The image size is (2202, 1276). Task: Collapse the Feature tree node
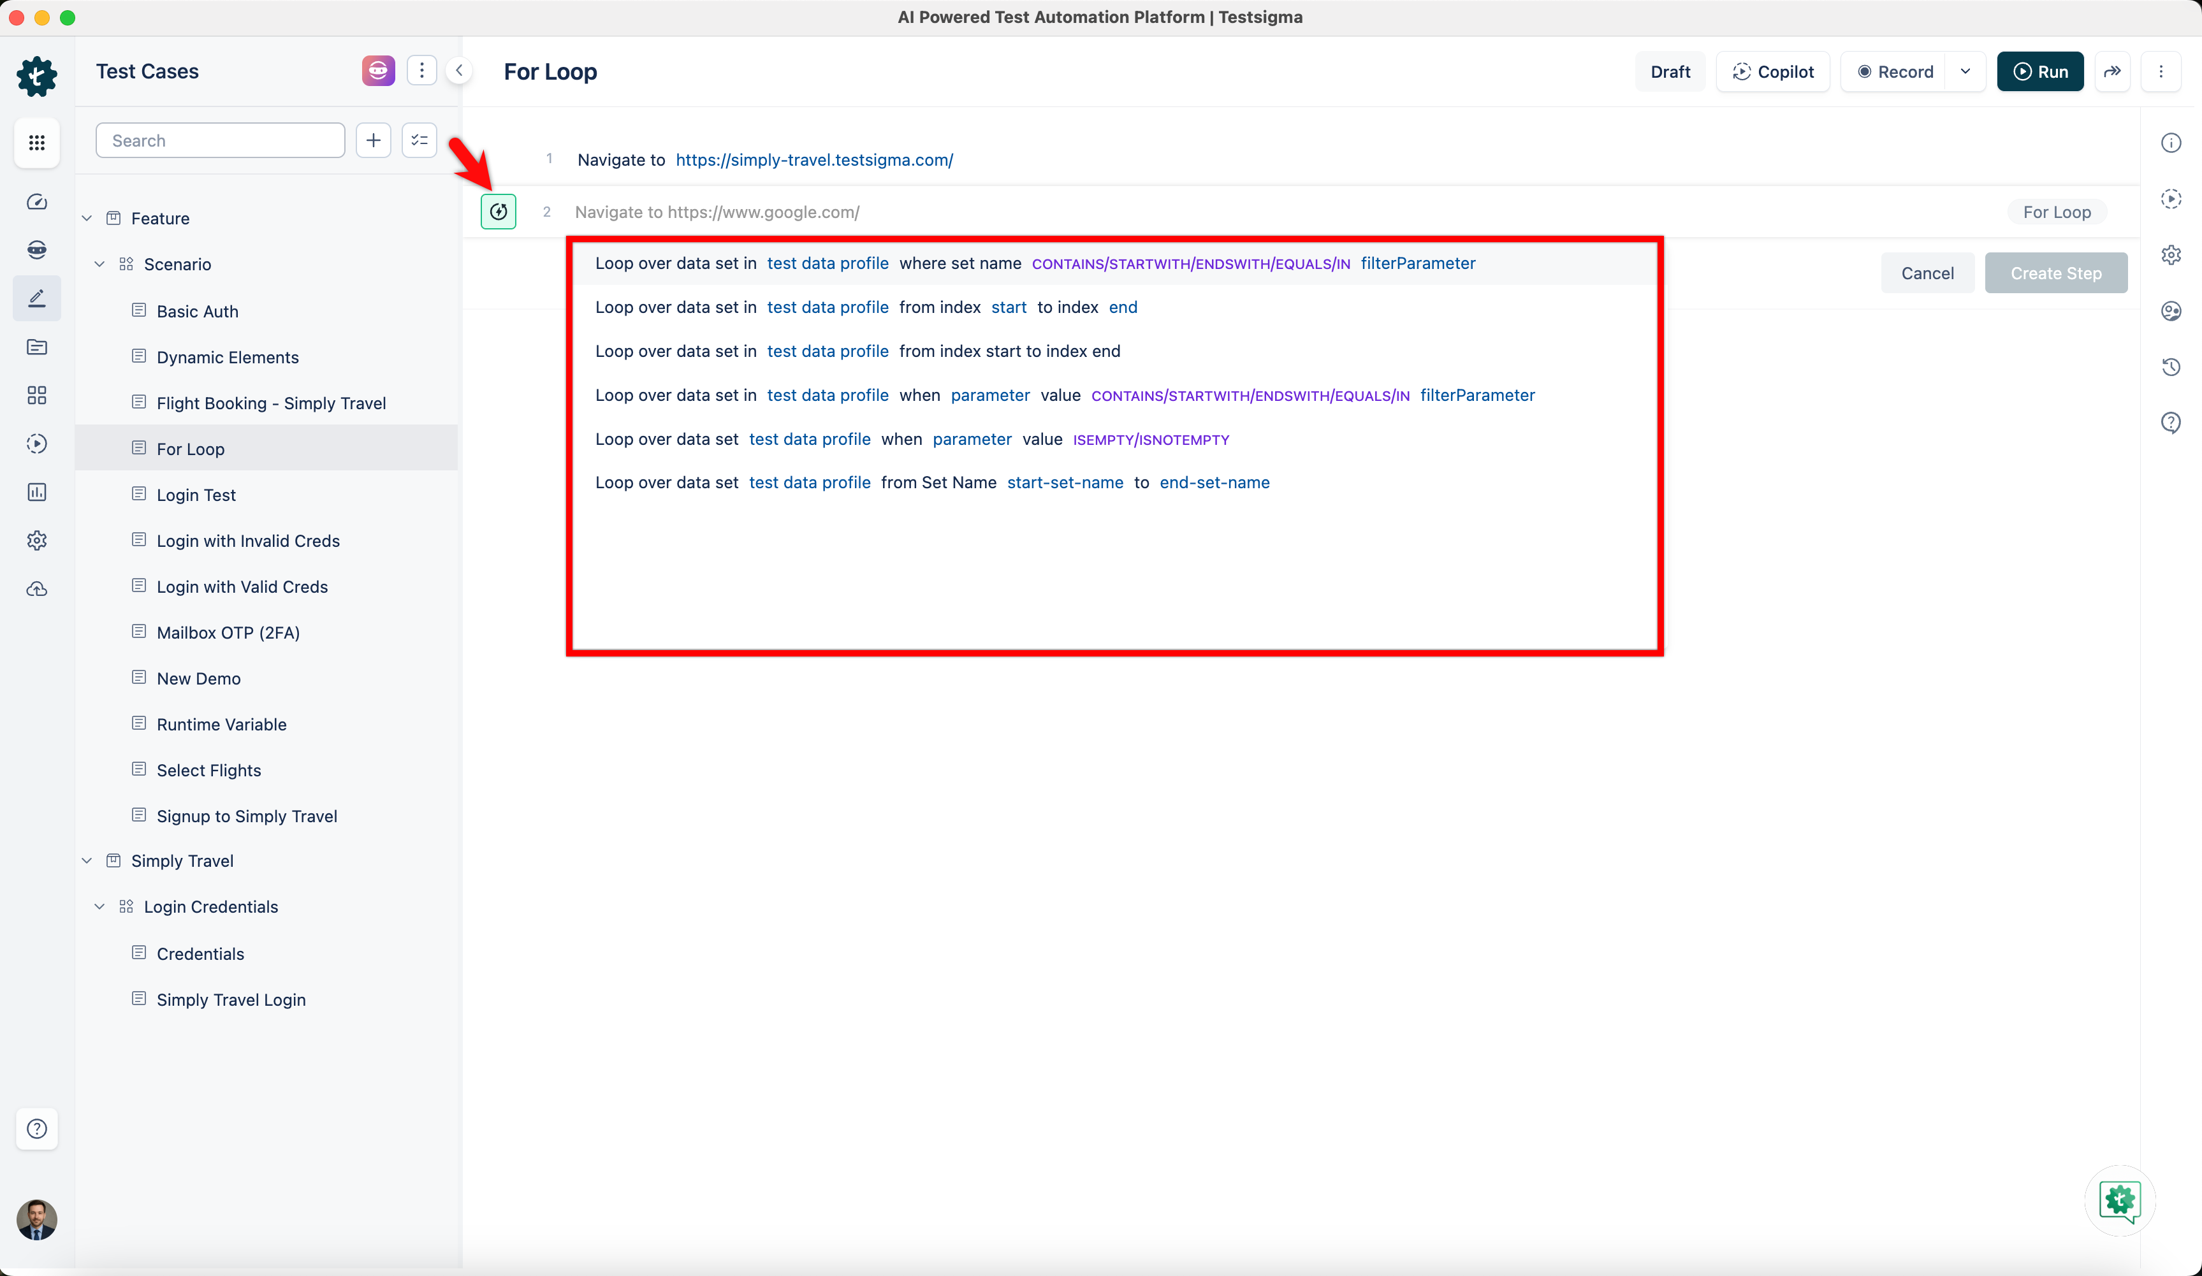(x=87, y=217)
